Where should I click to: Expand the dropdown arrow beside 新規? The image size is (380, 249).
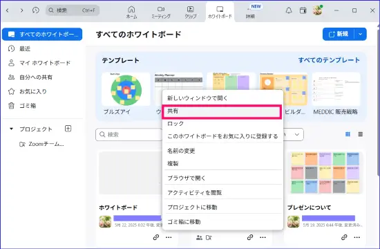(361, 34)
